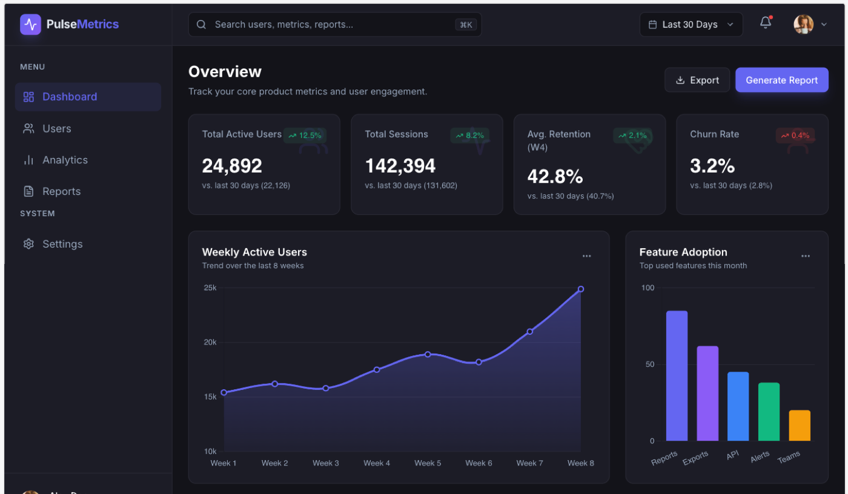Open Analytics from the sidebar
The width and height of the screenshot is (848, 494).
(88, 160)
